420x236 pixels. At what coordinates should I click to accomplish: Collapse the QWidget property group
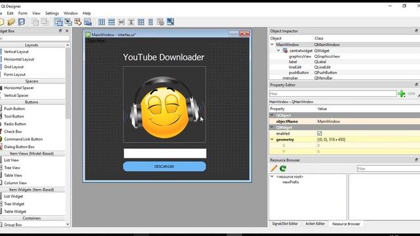point(272,127)
